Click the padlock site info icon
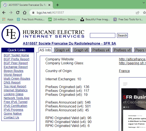The width and height of the screenshot is (146, 131). [33, 13]
